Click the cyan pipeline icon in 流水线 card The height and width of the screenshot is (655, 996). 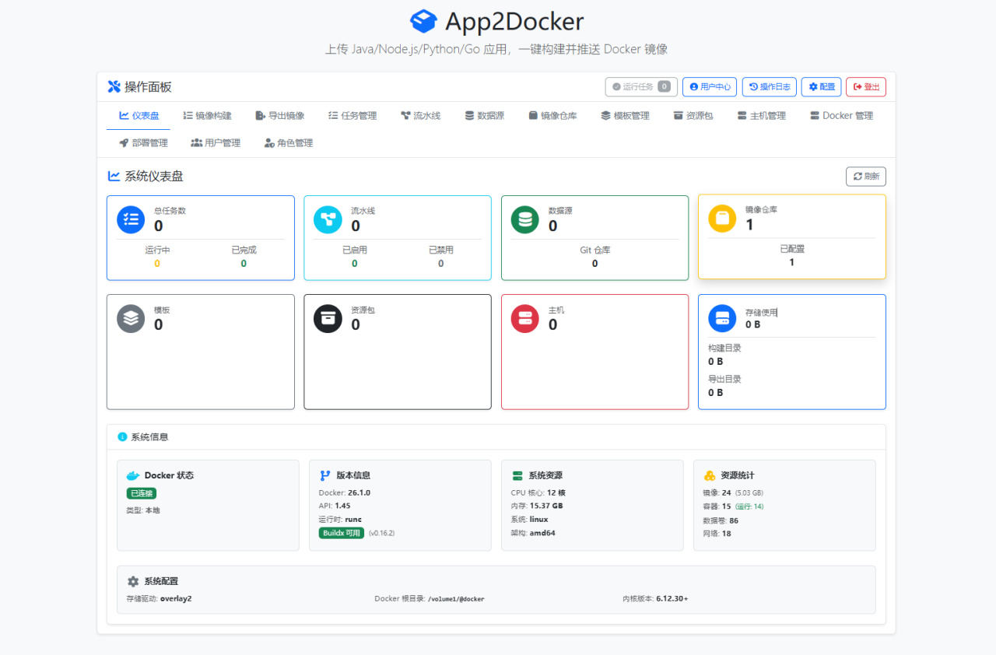tap(328, 219)
